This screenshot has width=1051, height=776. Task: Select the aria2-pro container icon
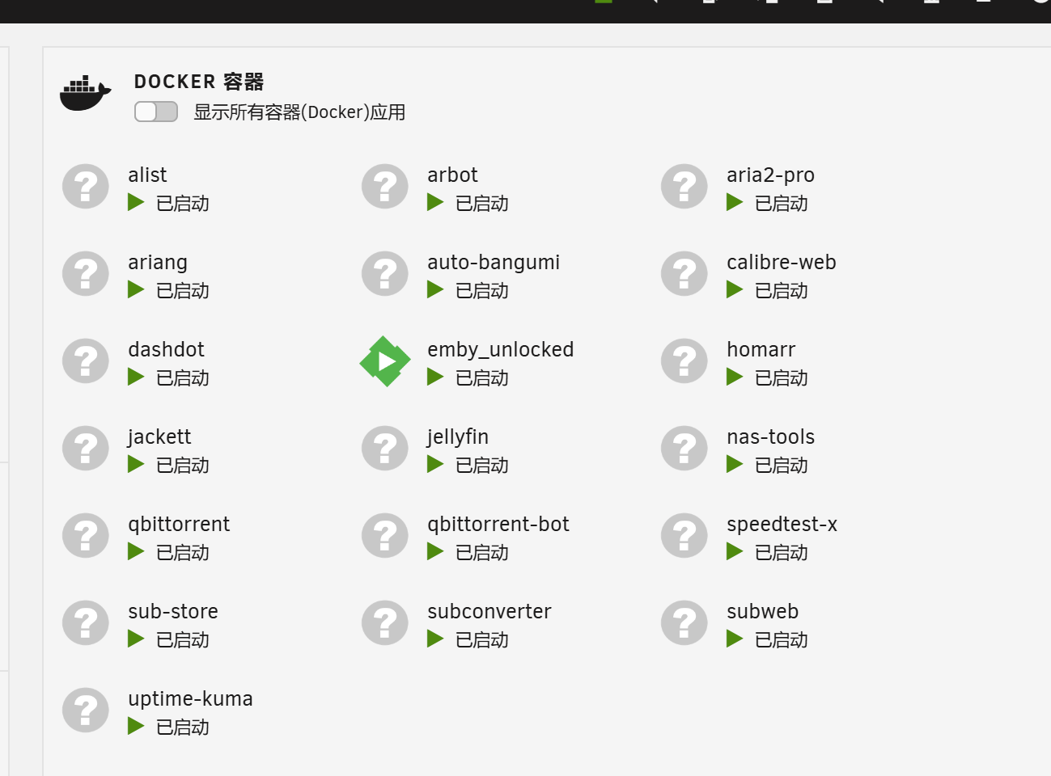point(684,187)
